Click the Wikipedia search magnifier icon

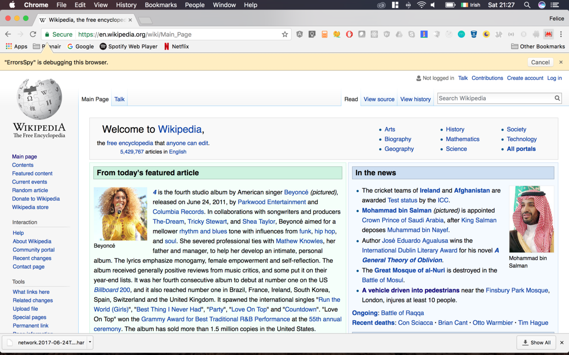[x=557, y=98]
